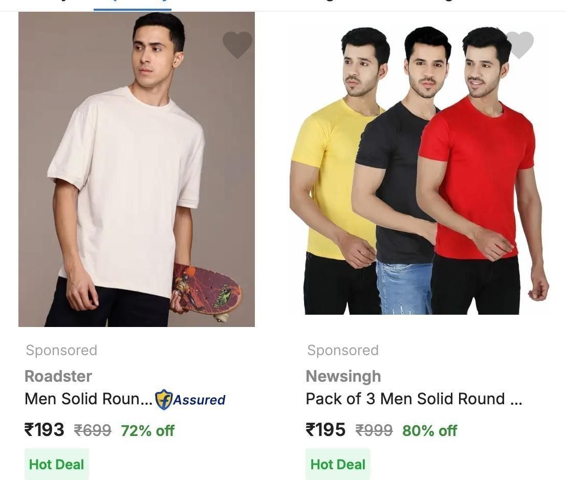Click the ₹193 price on the Roadster card

44,431
